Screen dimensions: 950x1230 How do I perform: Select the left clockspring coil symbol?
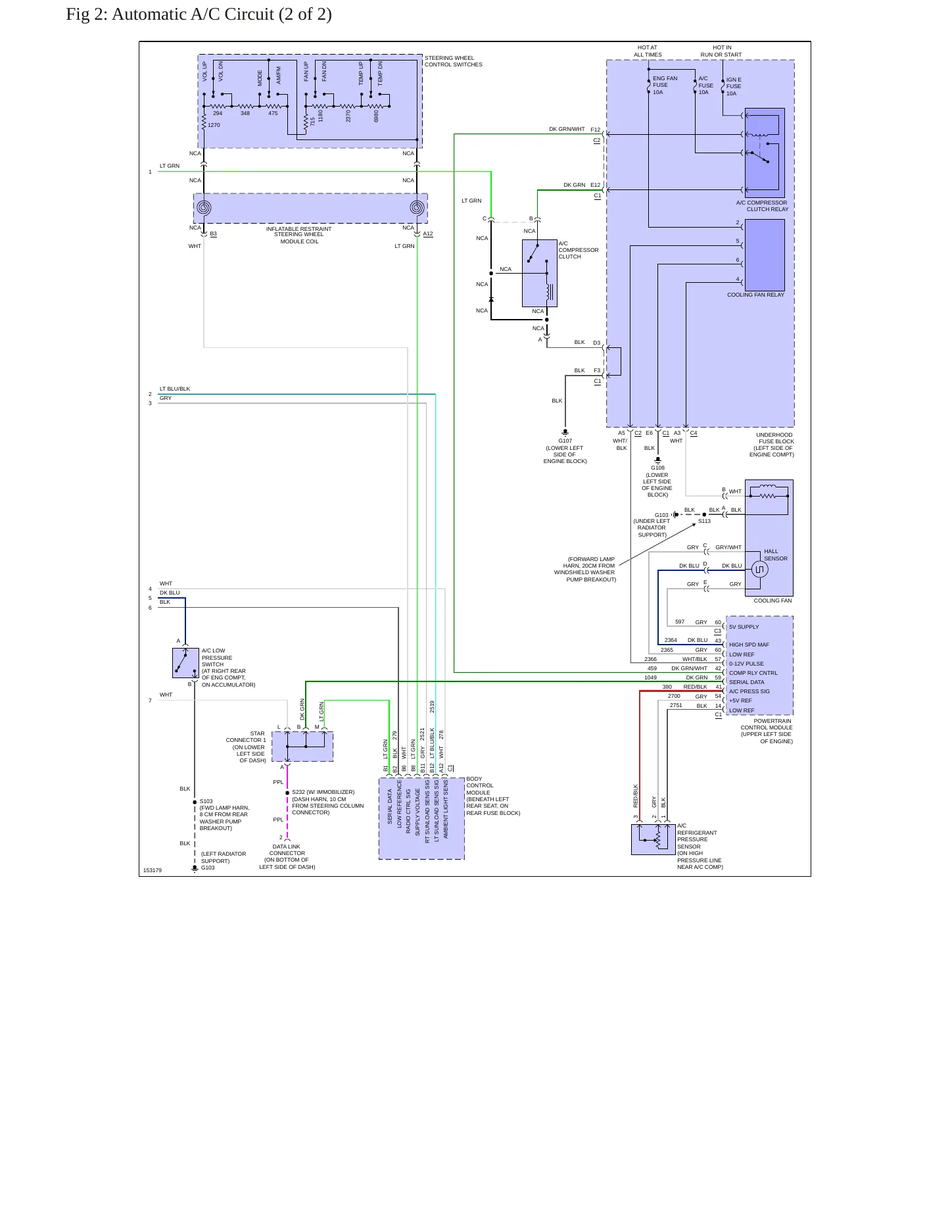[204, 208]
